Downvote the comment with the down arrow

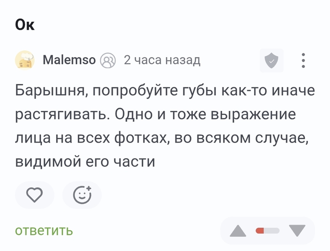pos(297,231)
